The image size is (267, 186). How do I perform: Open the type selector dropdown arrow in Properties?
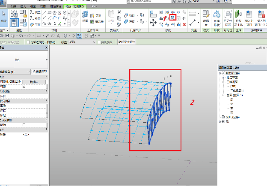click(47, 60)
